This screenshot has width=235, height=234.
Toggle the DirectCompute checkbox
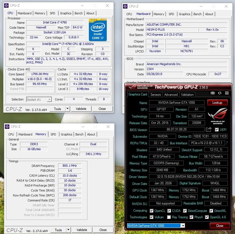point(185,211)
